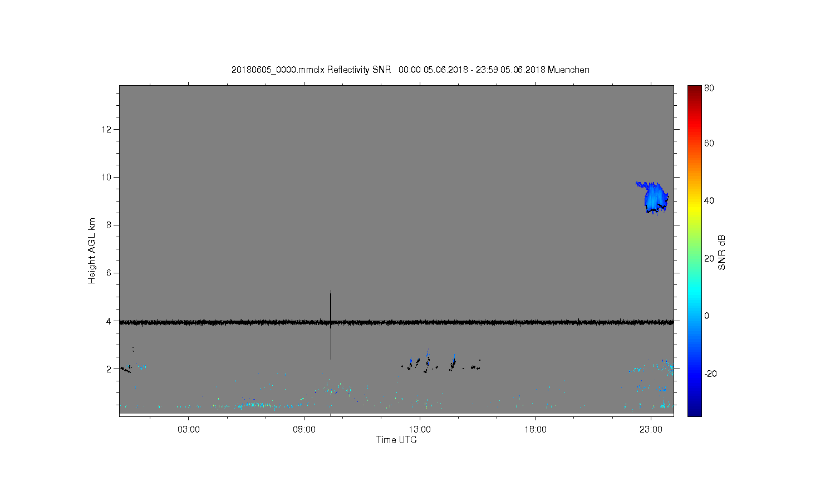Click the height tick label "8"
This screenshot has width=835, height=501.
[109, 225]
